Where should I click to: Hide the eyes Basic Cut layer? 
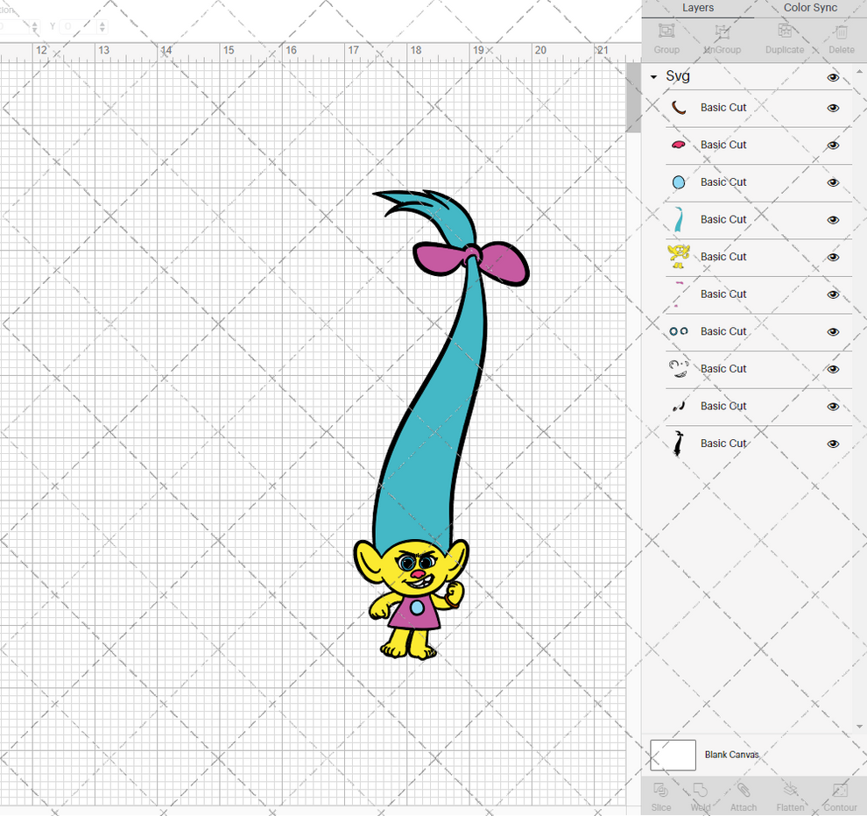833,331
